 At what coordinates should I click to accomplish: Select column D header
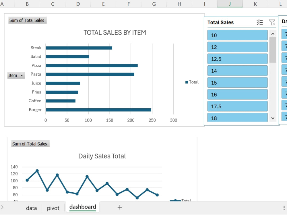(x=78, y=4)
